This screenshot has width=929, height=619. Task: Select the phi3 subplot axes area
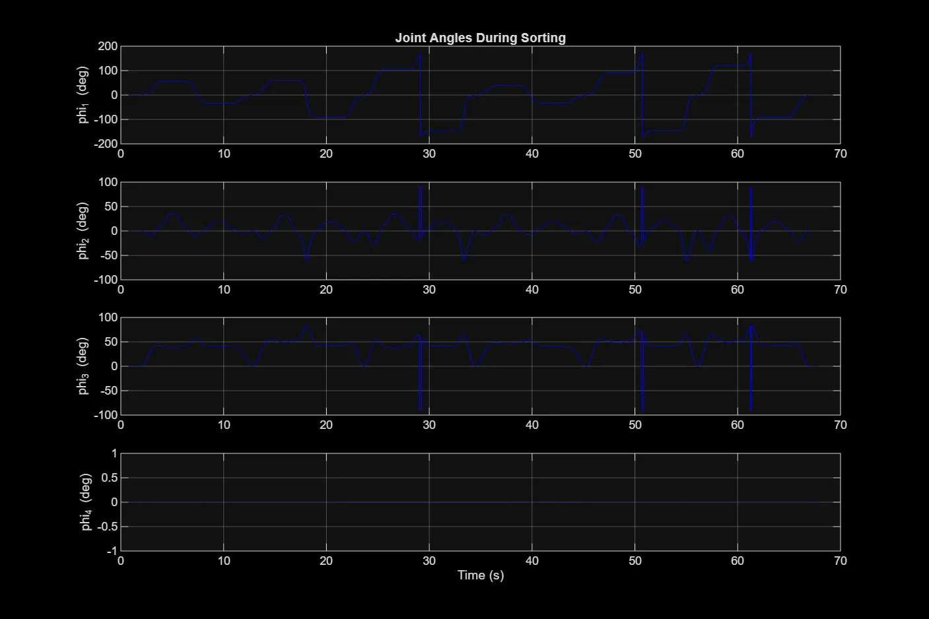481,366
